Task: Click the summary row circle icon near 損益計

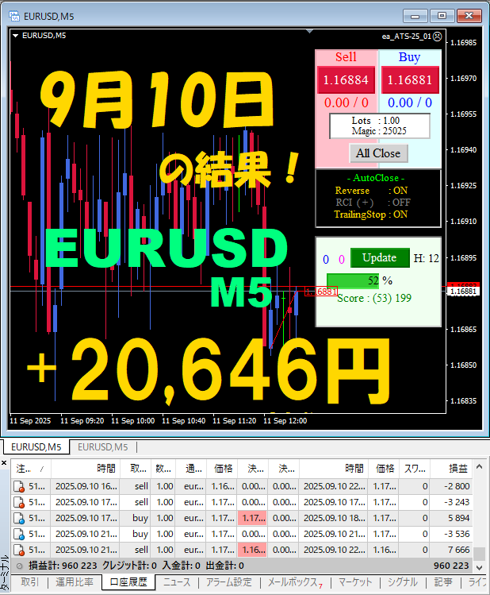Action: coord(19,566)
